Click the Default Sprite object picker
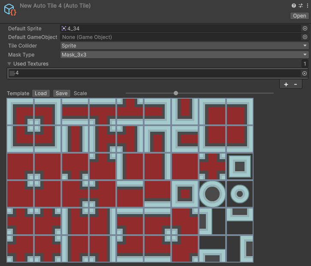This screenshot has width=311, height=266. [305, 28]
